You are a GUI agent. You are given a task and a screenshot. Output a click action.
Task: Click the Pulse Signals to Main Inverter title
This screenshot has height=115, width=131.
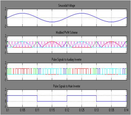(66, 86)
